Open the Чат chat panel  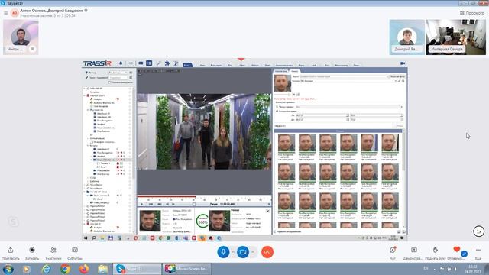tap(393, 253)
